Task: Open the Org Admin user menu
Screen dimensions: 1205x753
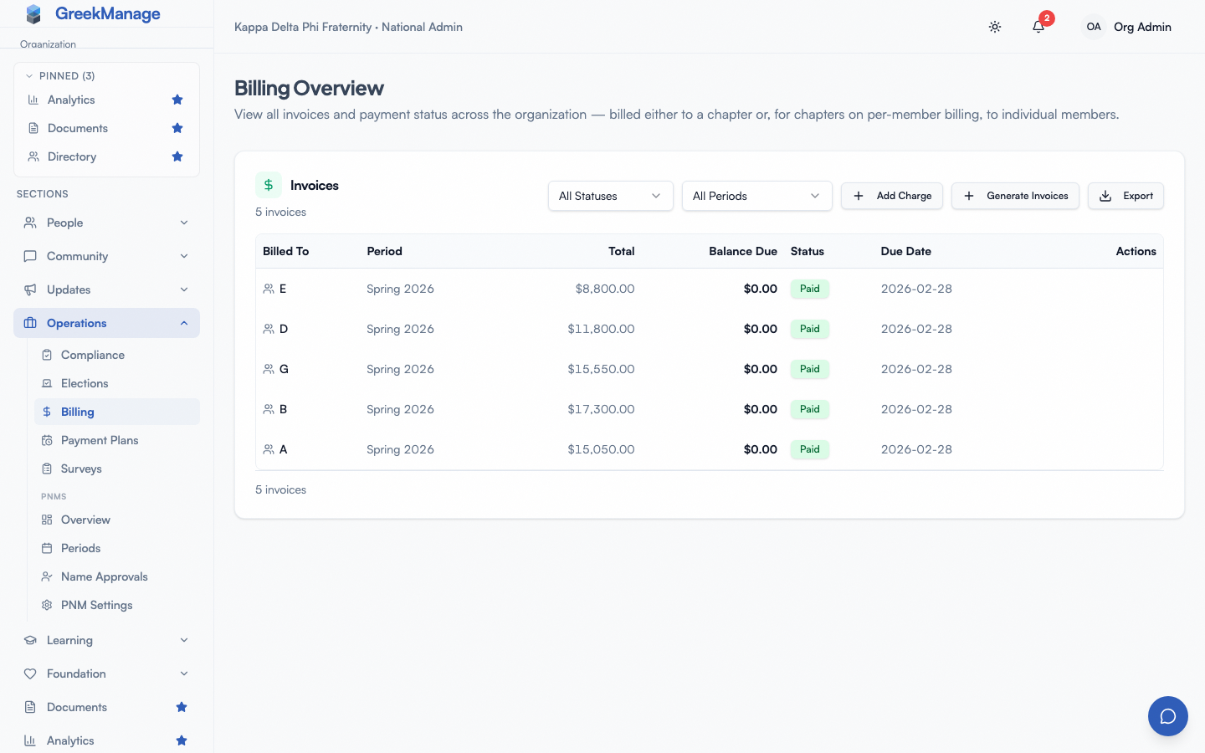Action: tap(1126, 27)
